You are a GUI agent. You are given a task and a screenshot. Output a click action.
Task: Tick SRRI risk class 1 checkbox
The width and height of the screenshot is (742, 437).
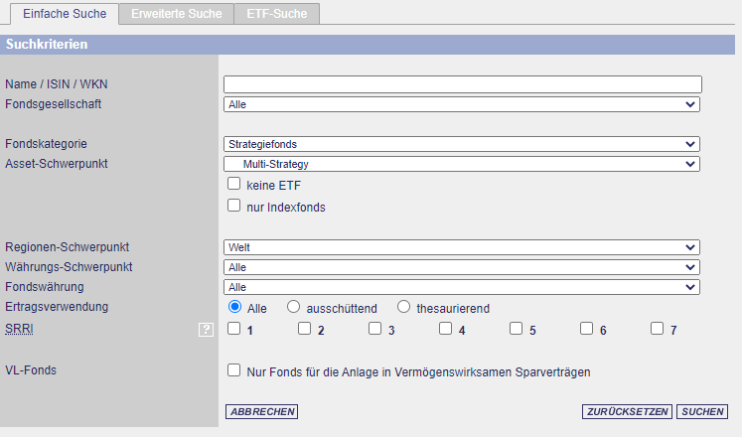[x=234, y=329]
